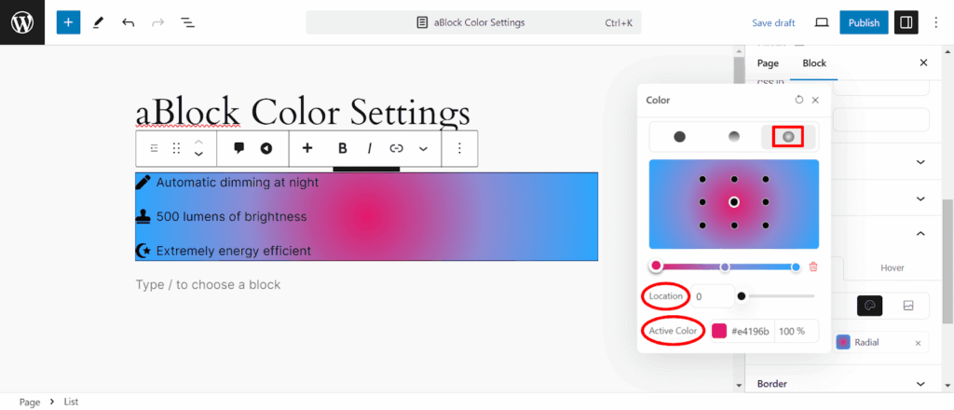Viewport: 954px width, 410px height.
Task: Click the blue block inserter plus button
Action: tap(68, 22)
